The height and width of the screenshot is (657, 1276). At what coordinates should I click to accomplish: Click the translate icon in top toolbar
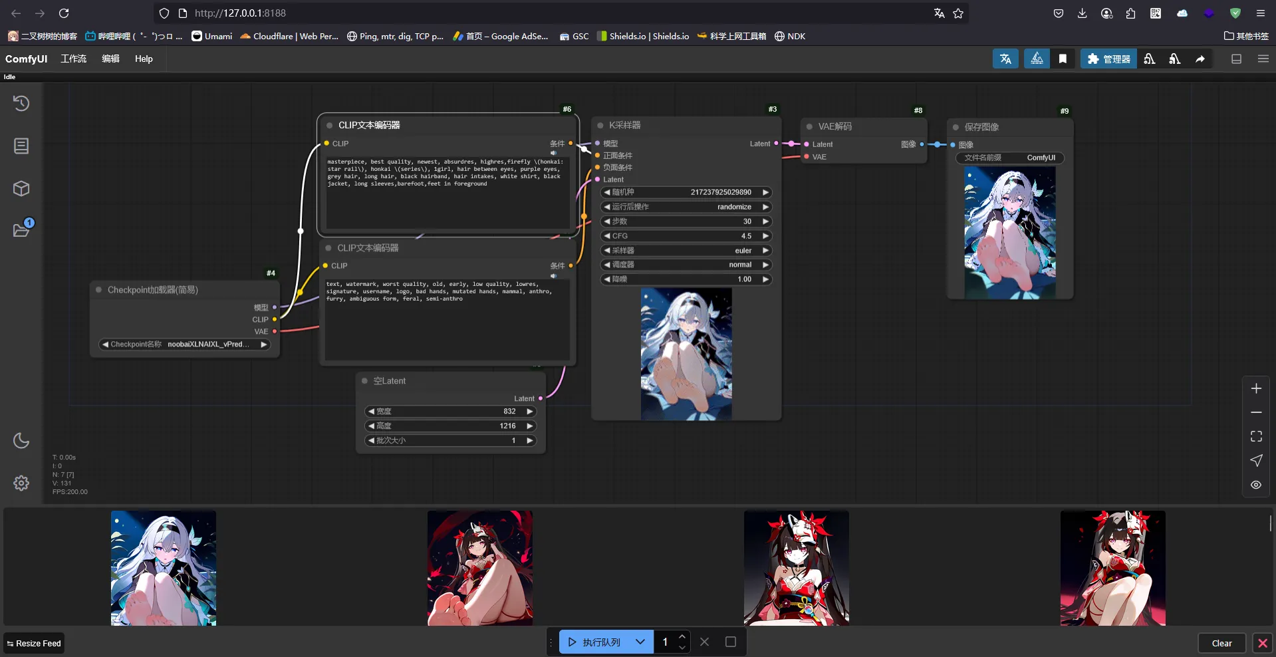click(x=1005, y=59)
